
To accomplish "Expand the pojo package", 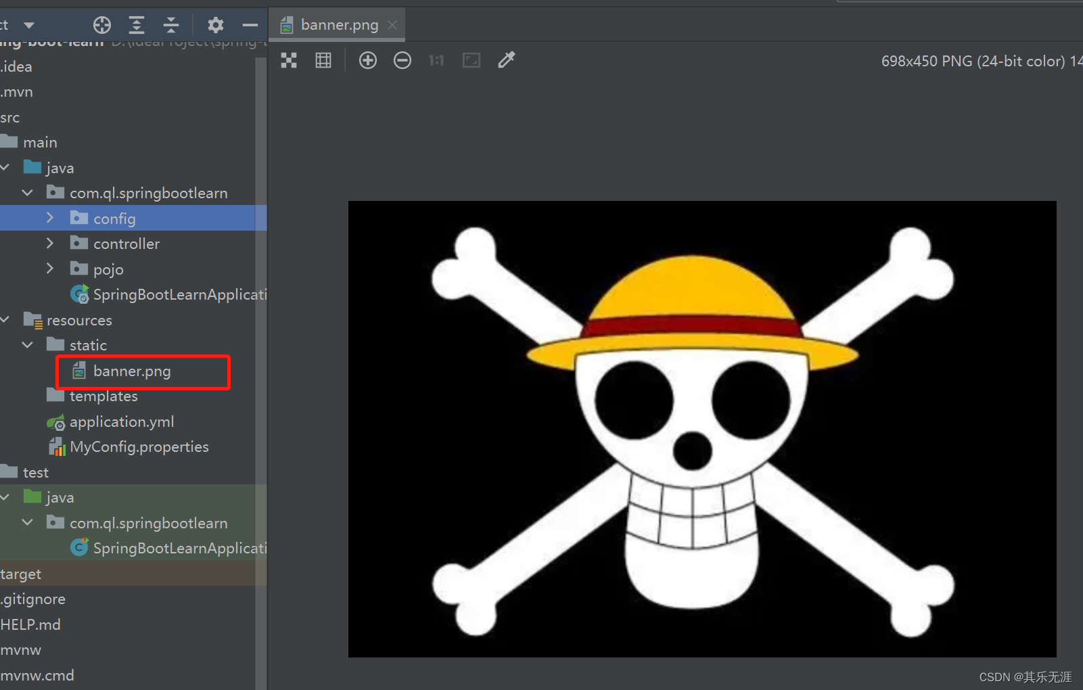I will point(49,269).
